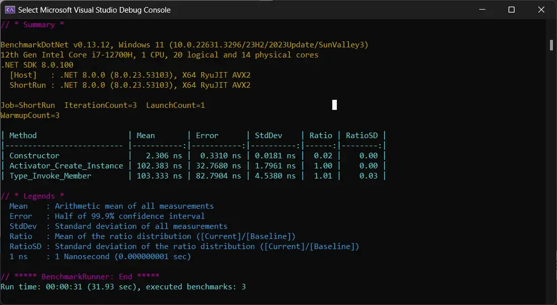Click the 'Mean' column header in table

click(x=145, y=136)
